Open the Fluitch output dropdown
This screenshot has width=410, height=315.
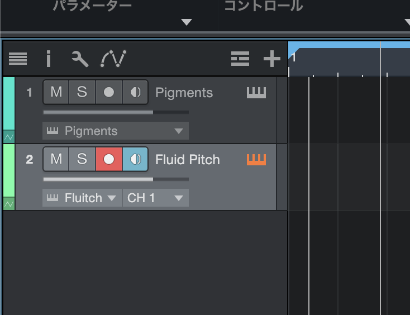[x=82, y=198]
